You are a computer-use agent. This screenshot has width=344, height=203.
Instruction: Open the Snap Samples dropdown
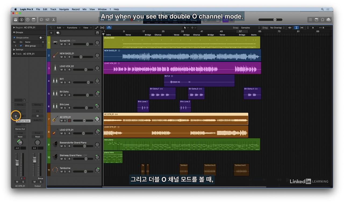coord(250,28)
